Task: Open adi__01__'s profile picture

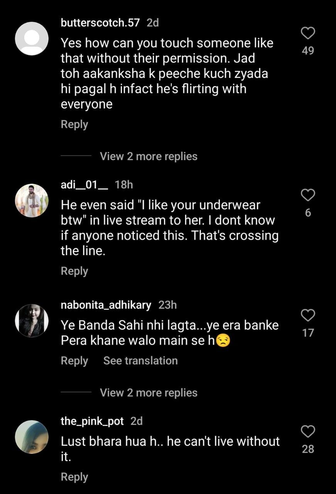Action: point(32,200)
